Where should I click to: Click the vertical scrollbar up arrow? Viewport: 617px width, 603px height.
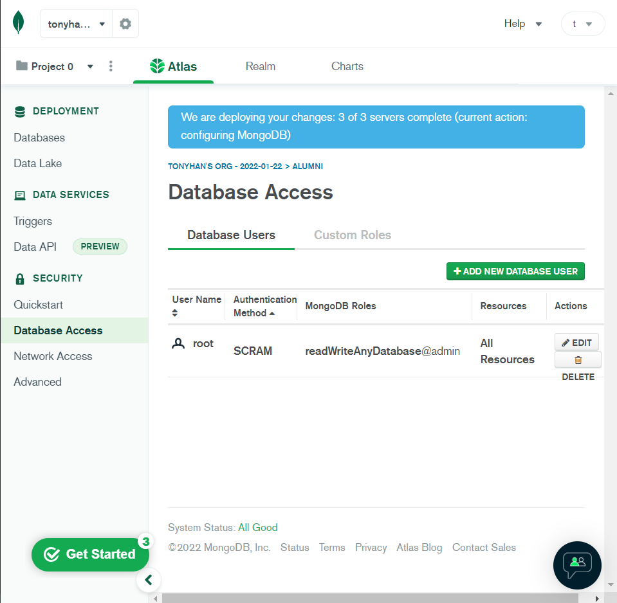tap(611, 94)
